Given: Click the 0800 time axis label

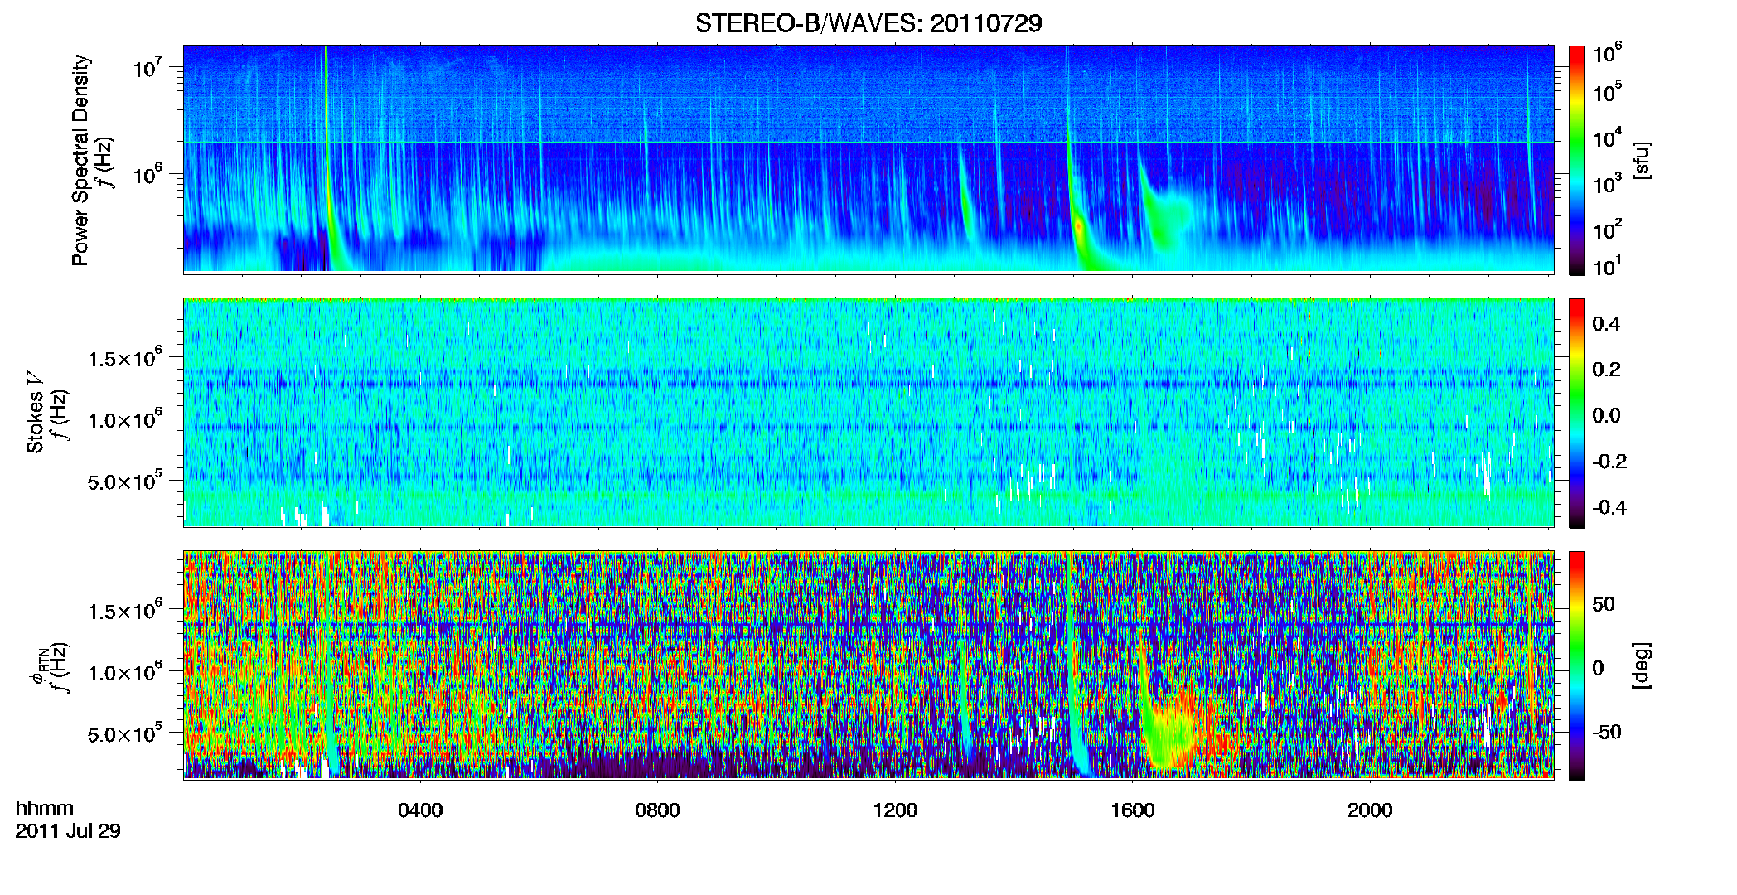Looking at the screenshot, I should 657,810.
